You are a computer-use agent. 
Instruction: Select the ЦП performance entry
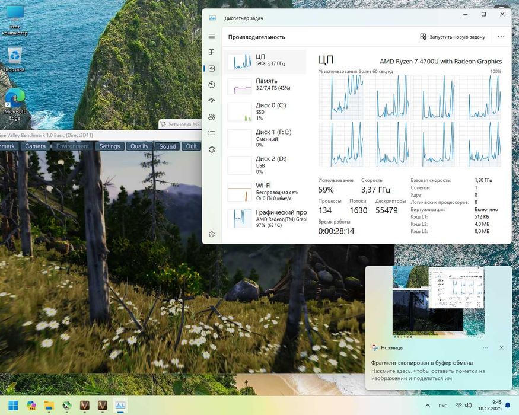click(265, 62)
